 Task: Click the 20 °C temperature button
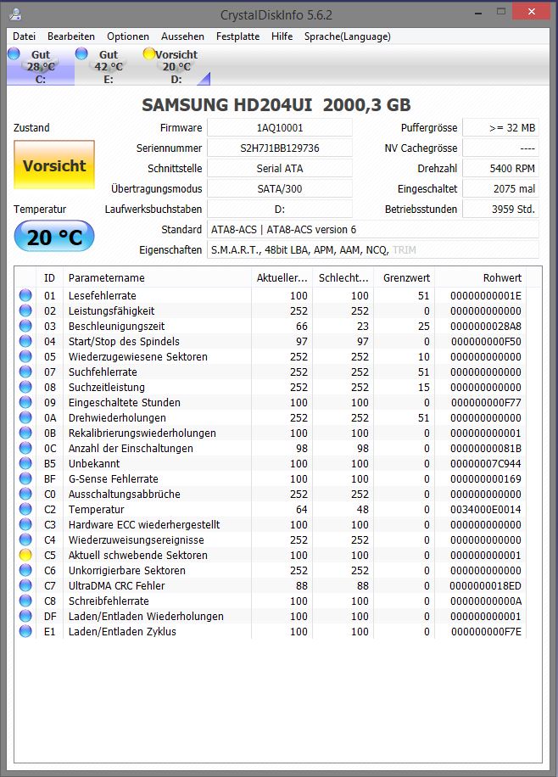(54, 237)
